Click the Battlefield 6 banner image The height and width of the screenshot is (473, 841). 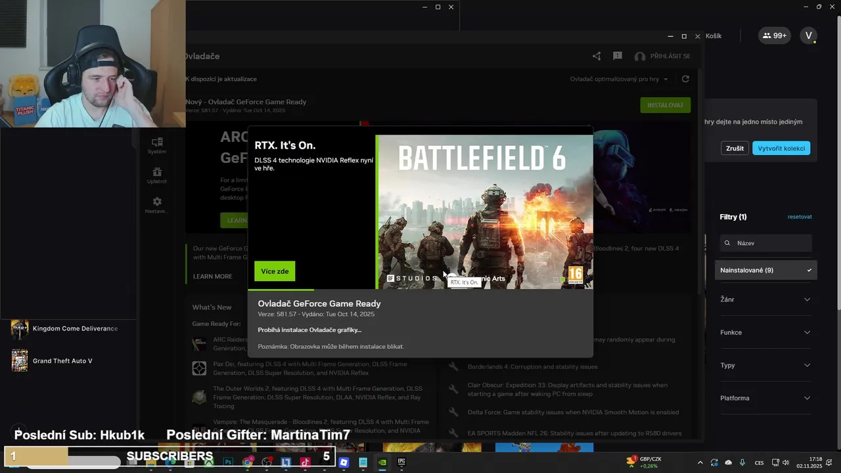pyautogui.click(x=485, y=212)
